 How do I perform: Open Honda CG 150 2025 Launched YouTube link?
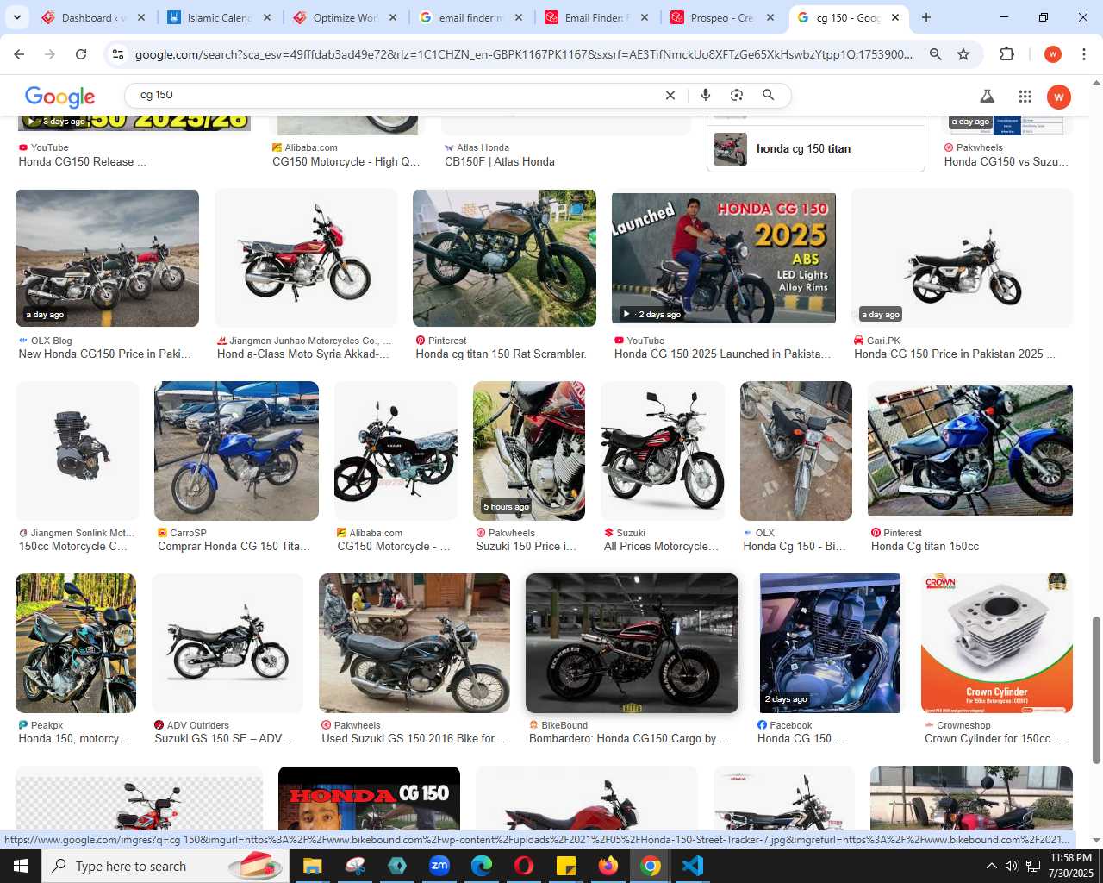tap(722, 354)
